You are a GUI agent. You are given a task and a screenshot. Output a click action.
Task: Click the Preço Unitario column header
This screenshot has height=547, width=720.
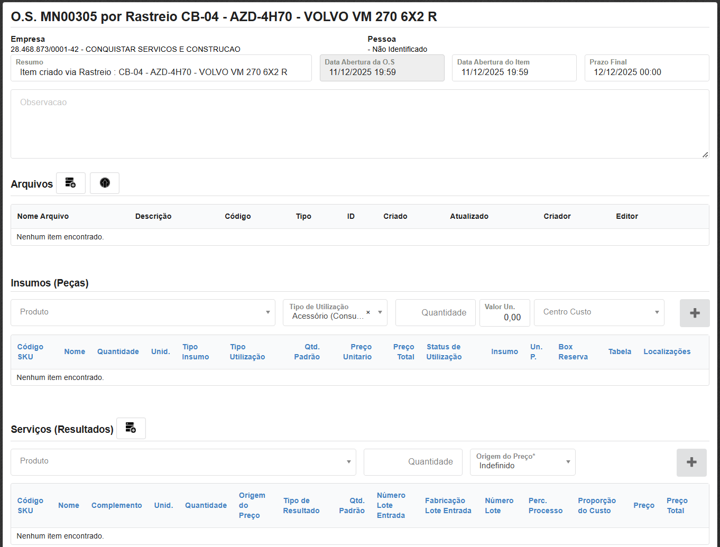click(x=357, y=351)
